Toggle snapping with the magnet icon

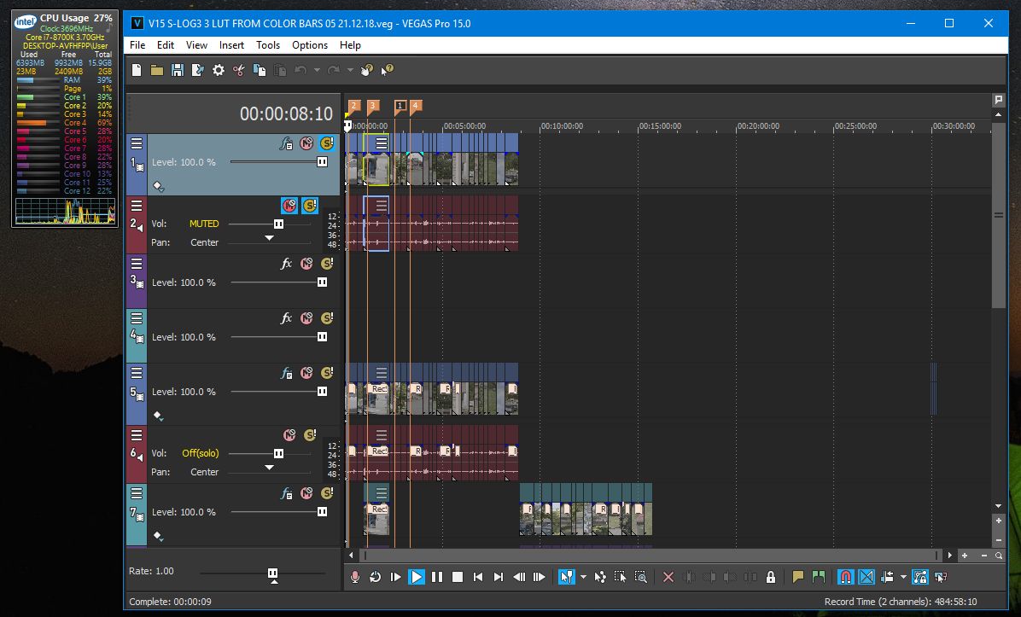click(845, 577)
